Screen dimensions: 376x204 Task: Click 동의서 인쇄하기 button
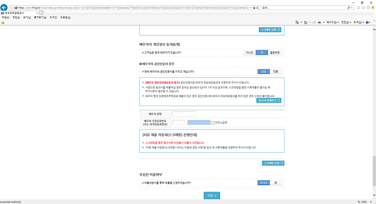pos(269,100)
